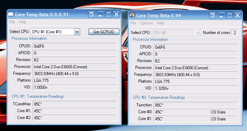Click the Core Temp Beta 0.94 title text

[x=158, y=15]
